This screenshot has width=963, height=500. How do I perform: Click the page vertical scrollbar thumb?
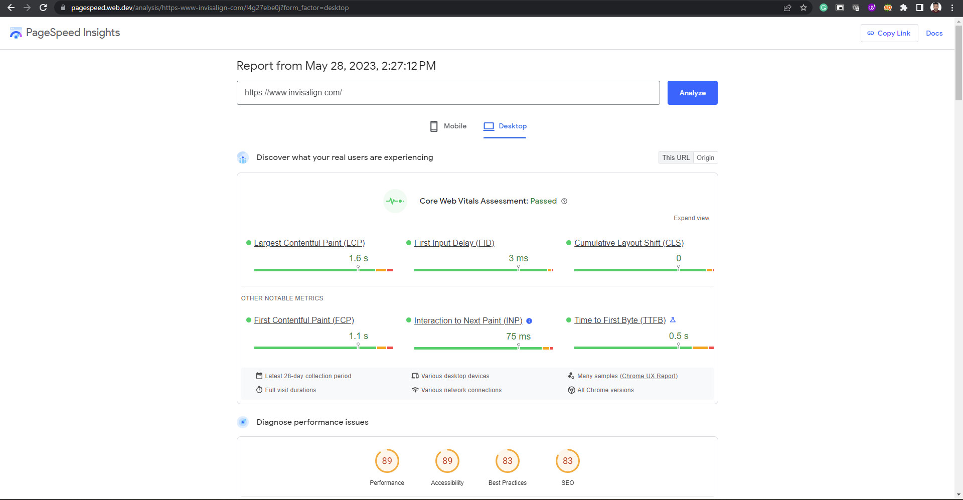(958, 63)
